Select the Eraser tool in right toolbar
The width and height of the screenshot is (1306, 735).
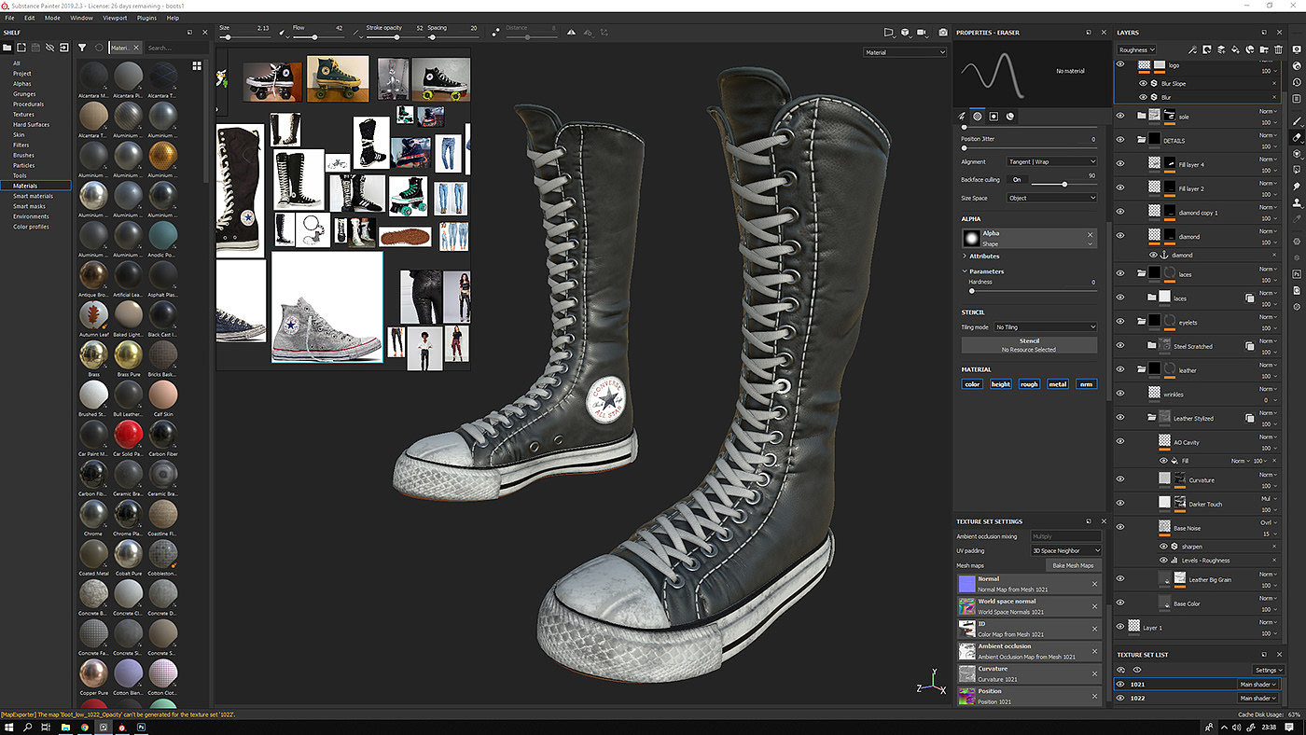(1297, 137)
